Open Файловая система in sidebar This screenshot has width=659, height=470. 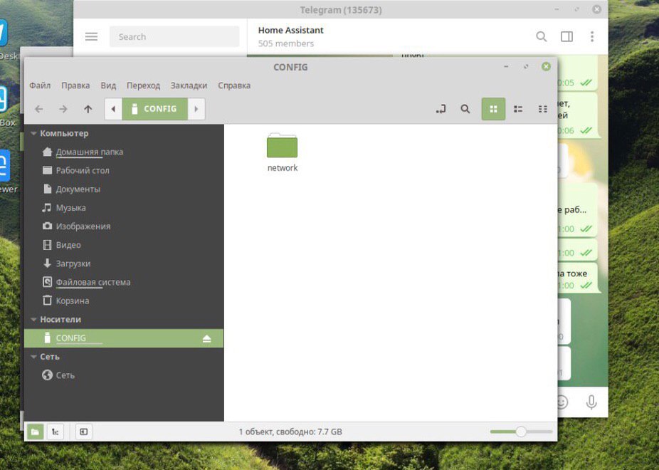click(124, 282)
